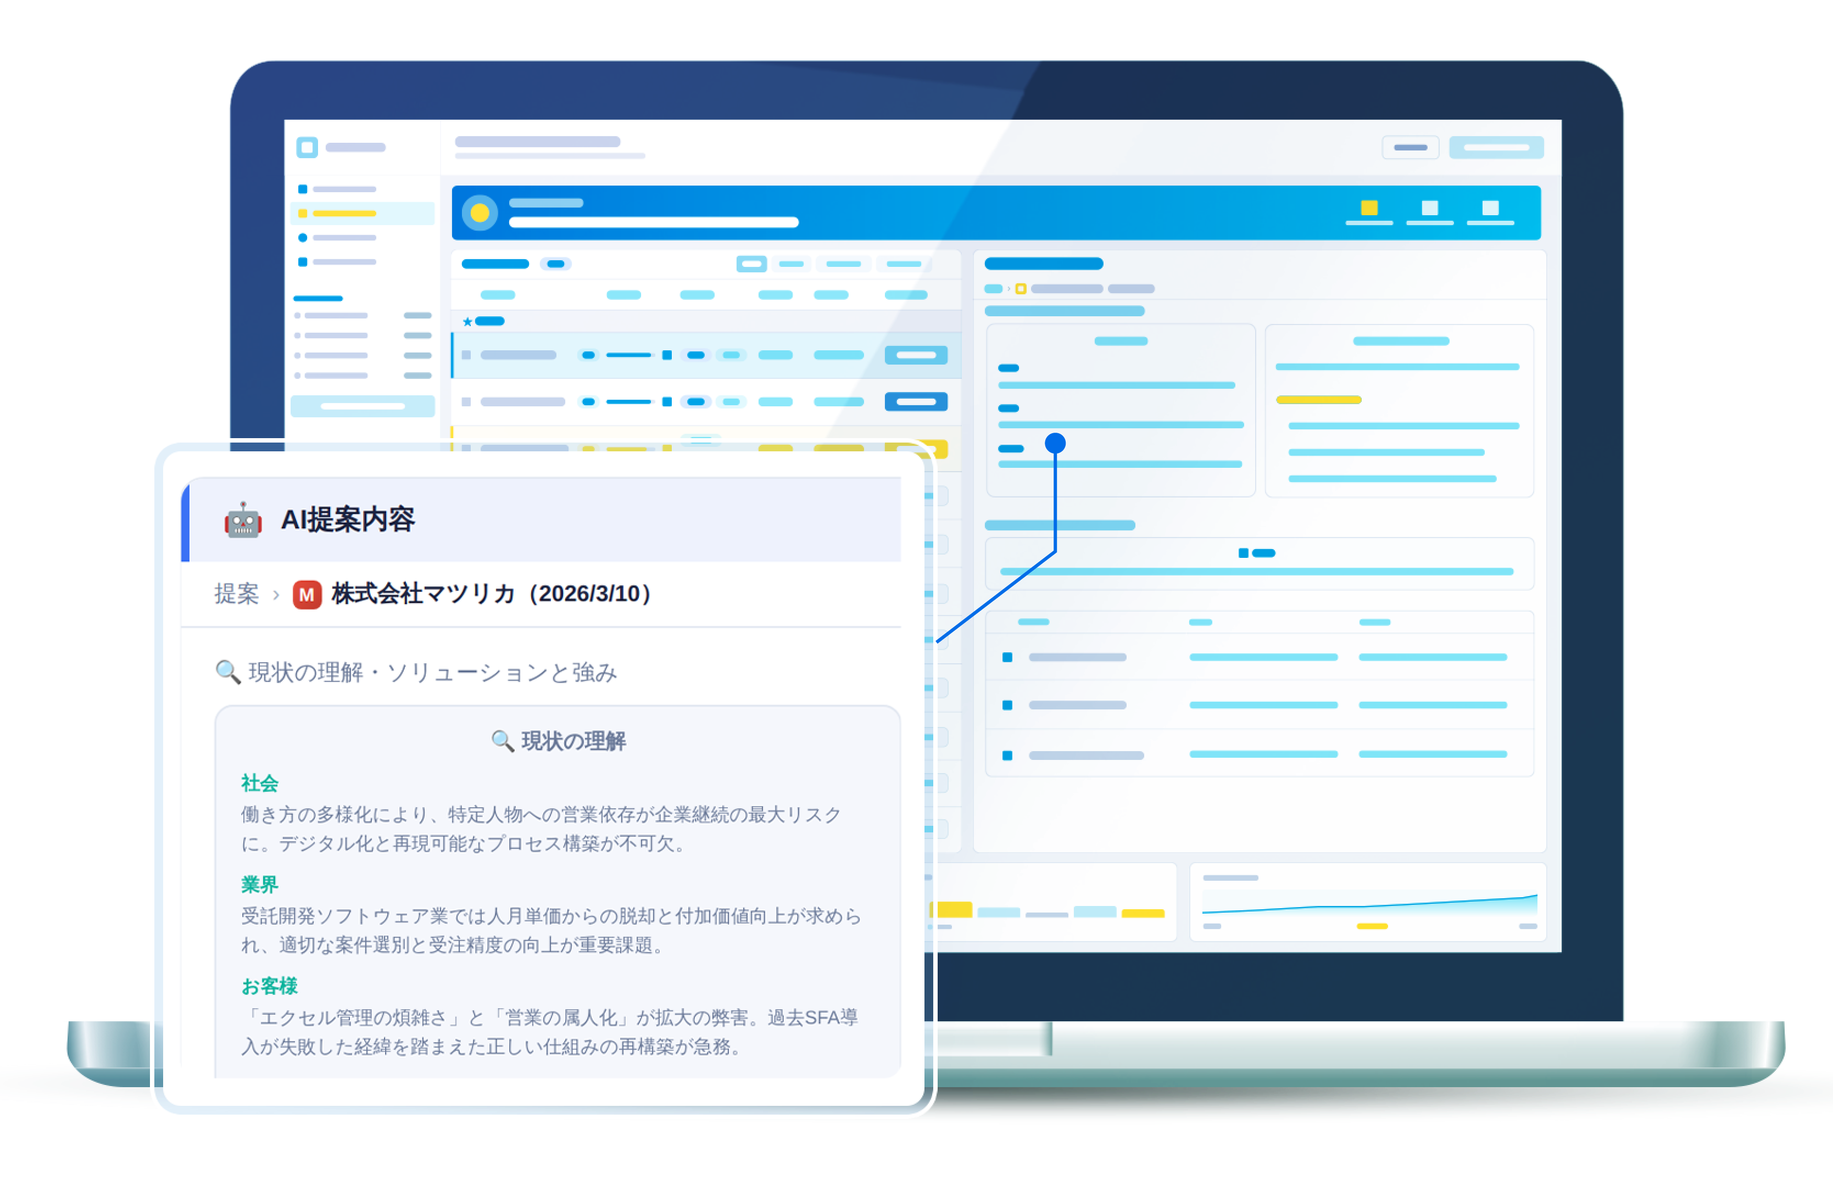Click dark-blue button on the second list row
Screen dimensions: 1833x1186
point(916,402)
